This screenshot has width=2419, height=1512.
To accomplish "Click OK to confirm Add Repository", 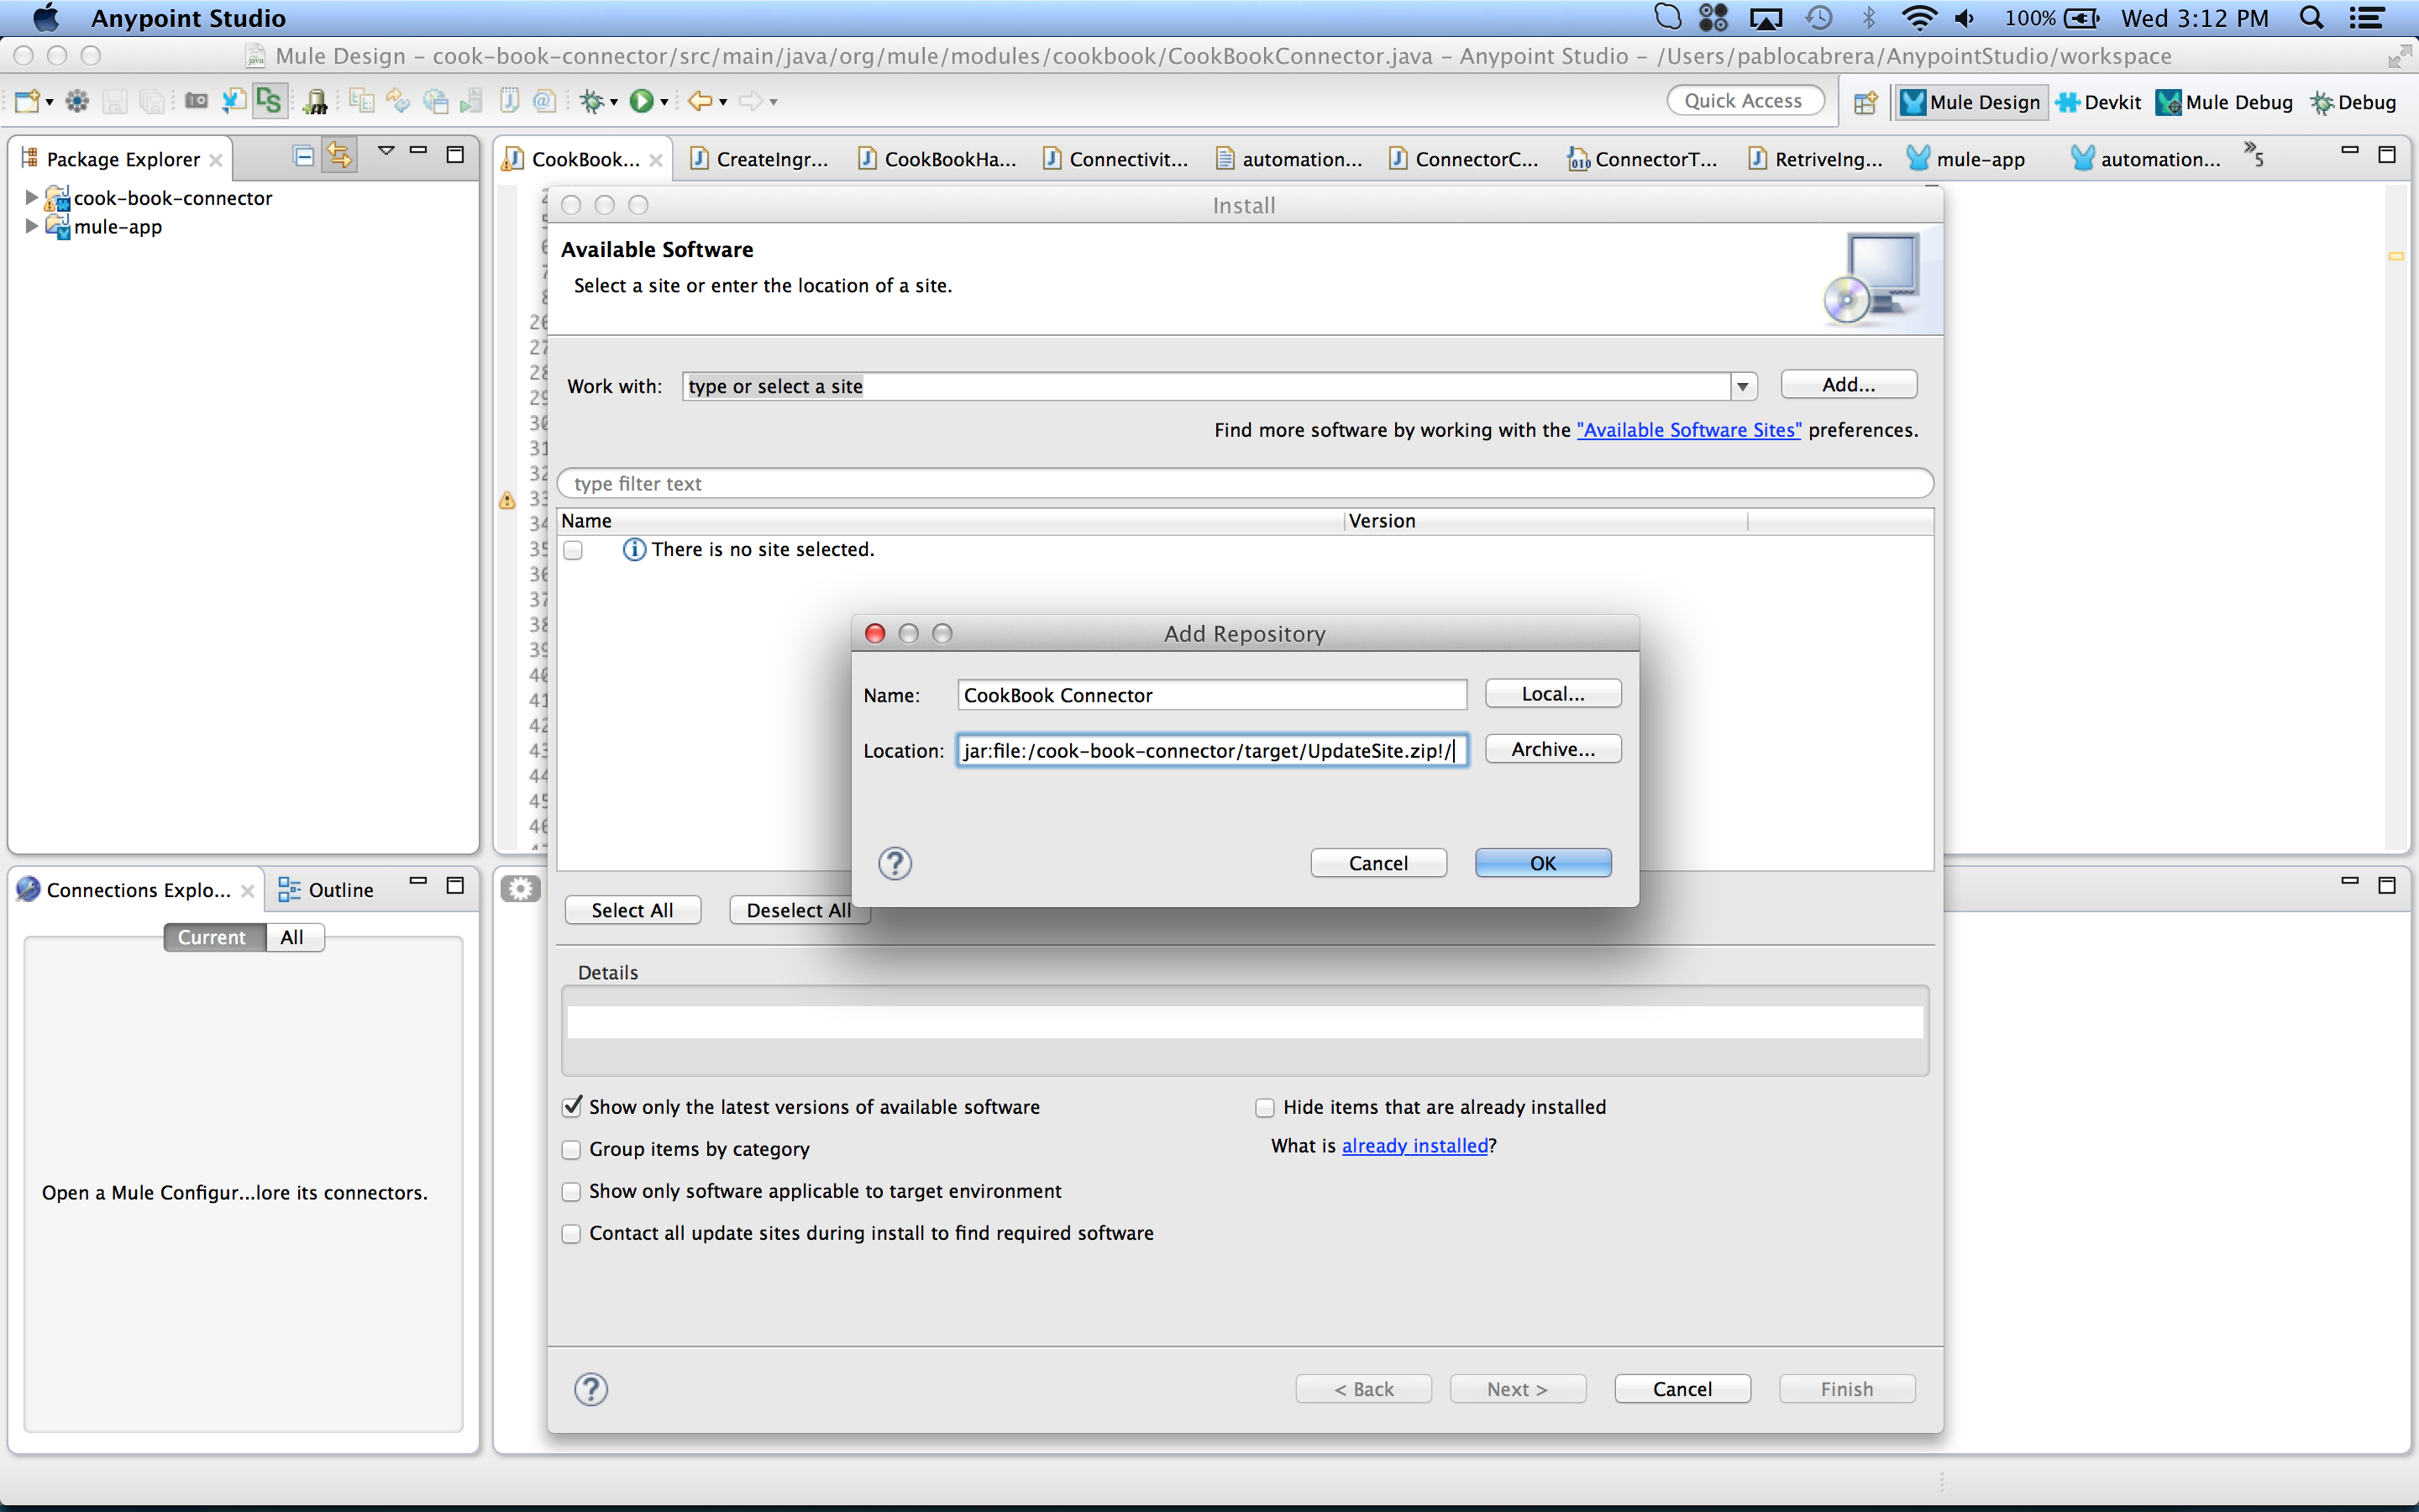I will pyautogui.click(x=1541, y=860).
